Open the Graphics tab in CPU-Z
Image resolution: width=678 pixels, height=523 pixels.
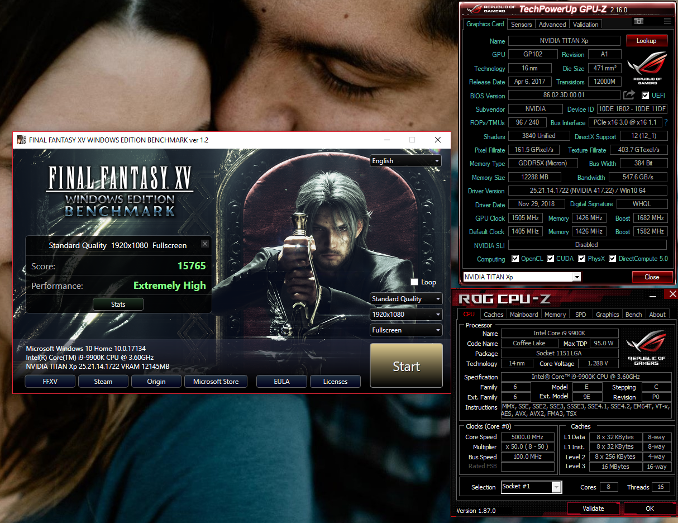[608, 315]
